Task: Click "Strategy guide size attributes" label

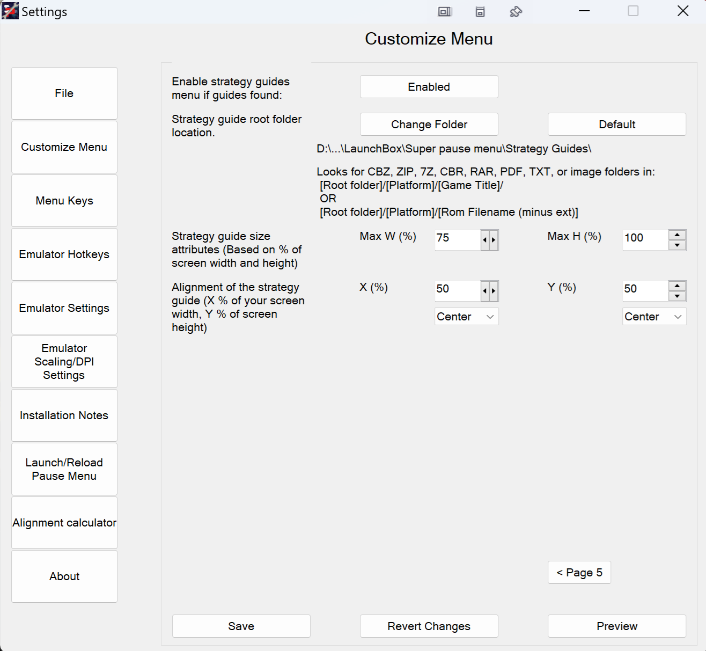Action: click(x=237, y=250)
